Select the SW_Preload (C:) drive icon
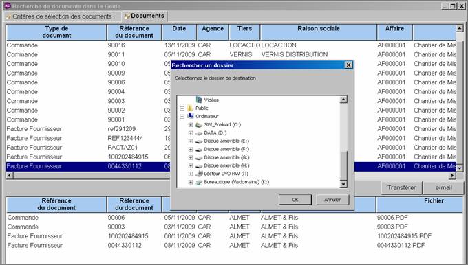 point(199,125)
